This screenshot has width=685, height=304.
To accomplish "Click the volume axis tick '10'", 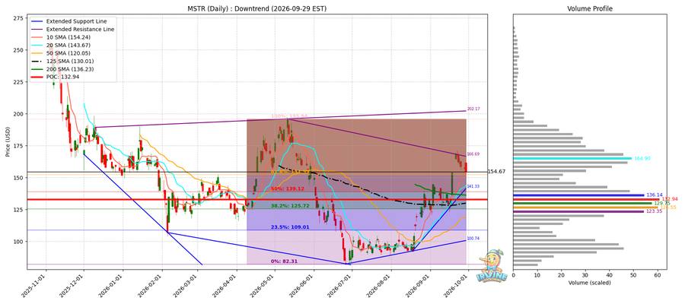I will pyautogui.click(x=537, y=275).
